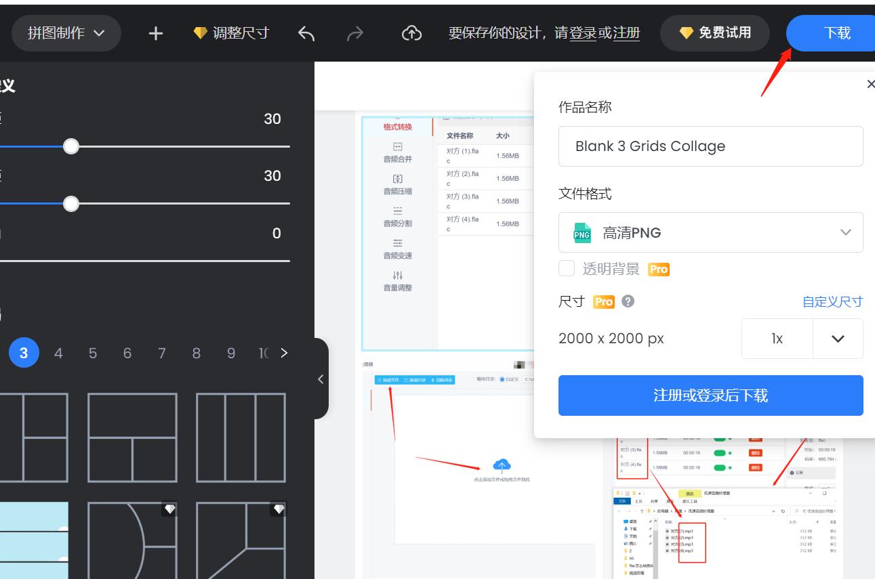Screen dimensions: 875x579
Task: Click the redo arrow in the top toolbar
Action: point(355,33)
